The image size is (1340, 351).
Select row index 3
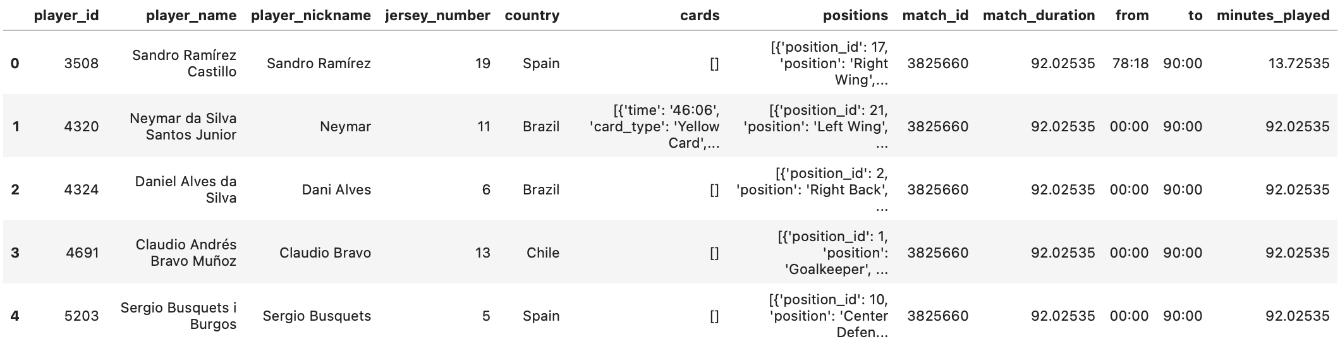tap(15, 253)
